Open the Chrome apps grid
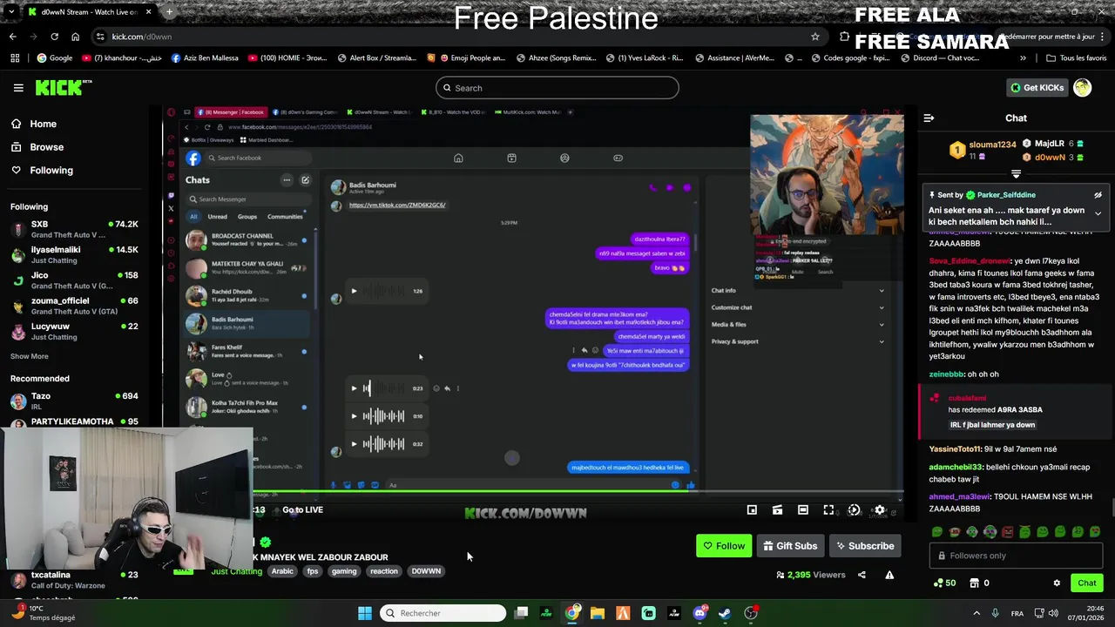Image resolution: width=1115 pixels, height=627 pixels. coord(15,58)
